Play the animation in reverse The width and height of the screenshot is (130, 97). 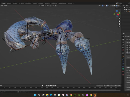(50, 86)
